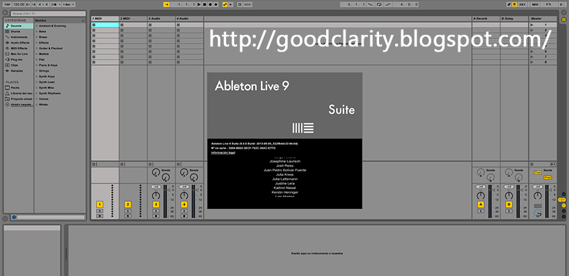Open the 1 Bar quantization dropdown
Screen dimensions: 569x276
pos(69,4)
